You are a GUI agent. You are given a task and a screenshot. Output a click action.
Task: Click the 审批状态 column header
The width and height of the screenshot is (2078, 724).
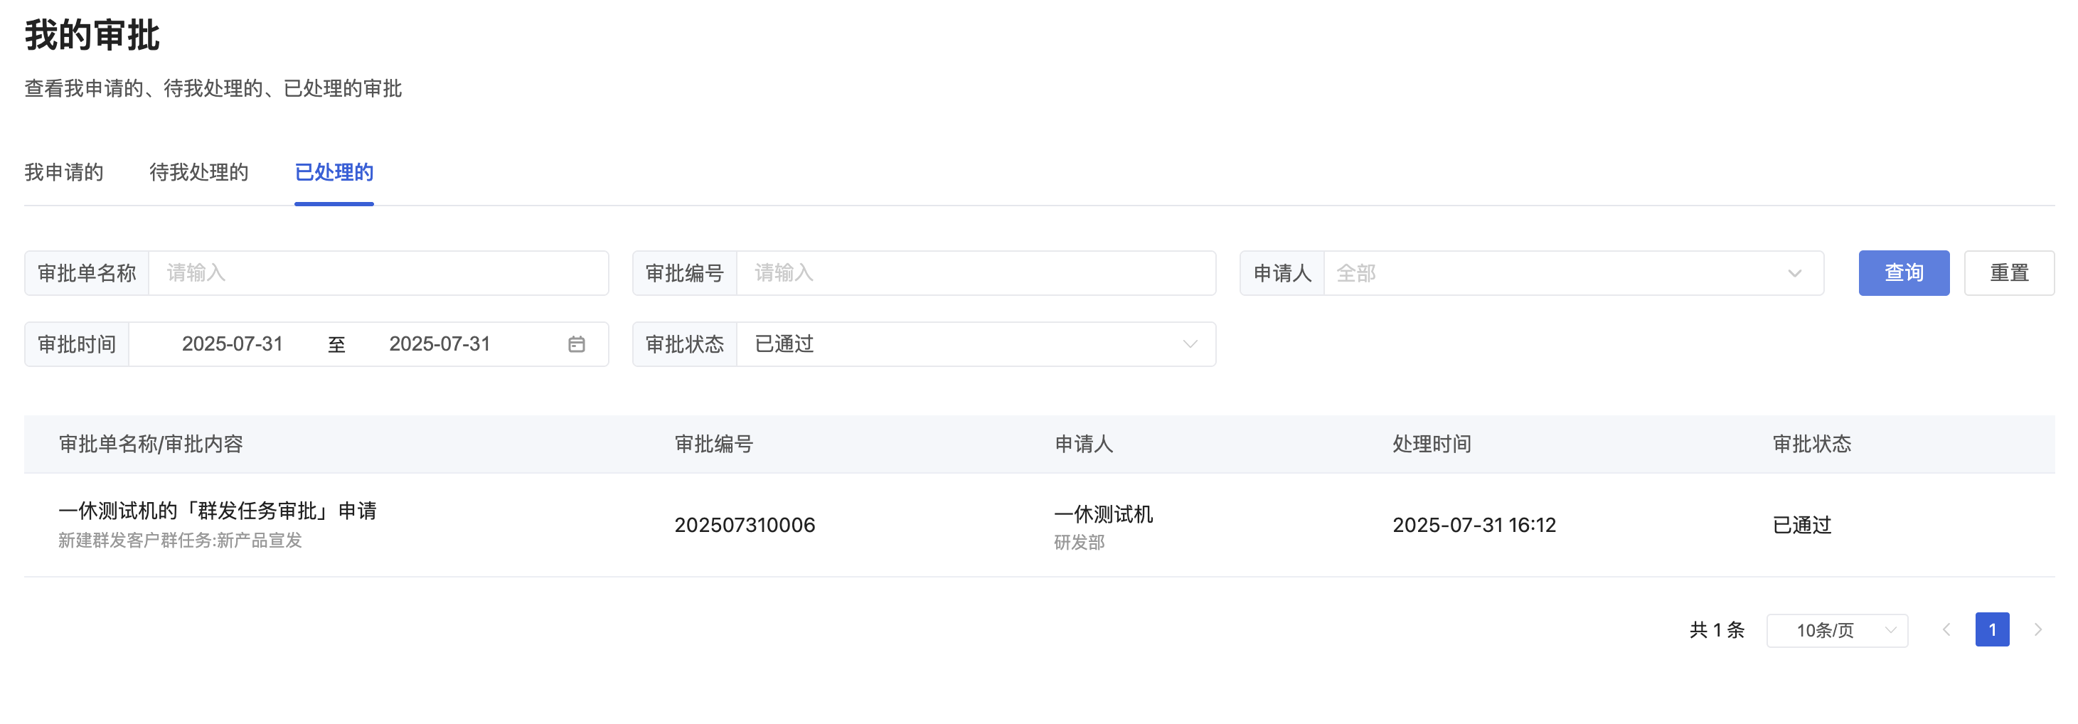[x=1812, y=444]
